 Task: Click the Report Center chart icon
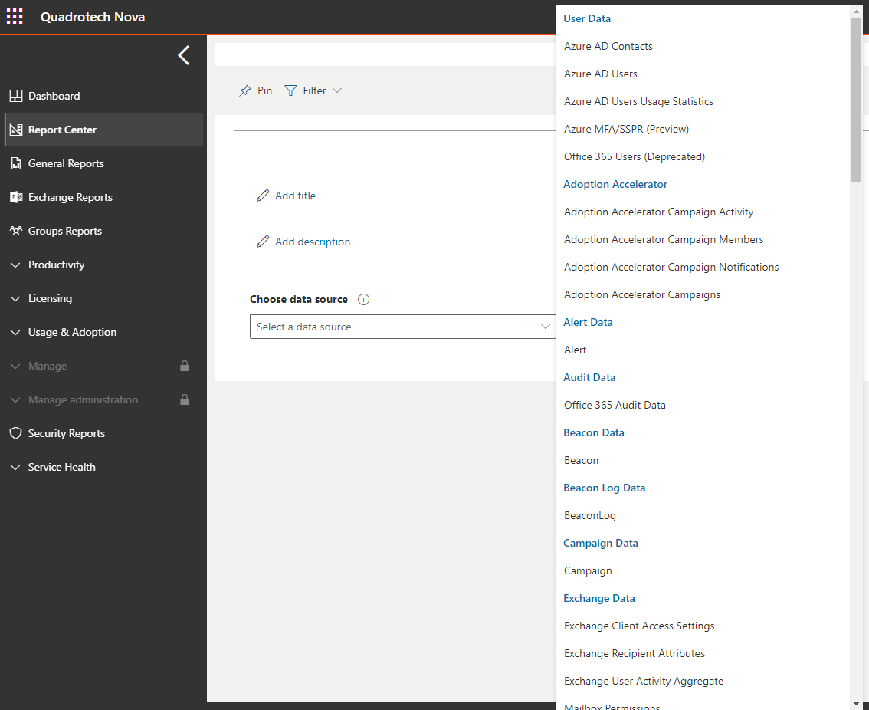point(16,130)
